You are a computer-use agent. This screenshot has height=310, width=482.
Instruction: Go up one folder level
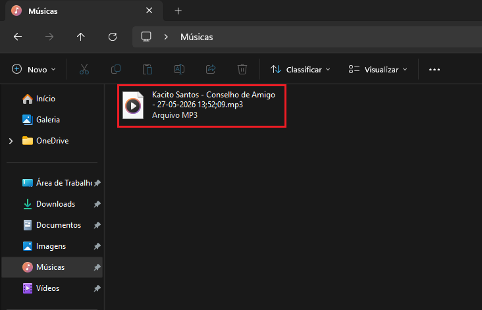click(81, 37)
